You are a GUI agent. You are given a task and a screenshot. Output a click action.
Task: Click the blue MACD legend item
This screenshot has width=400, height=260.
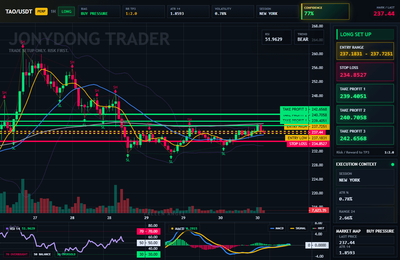(x=277, y=228)
